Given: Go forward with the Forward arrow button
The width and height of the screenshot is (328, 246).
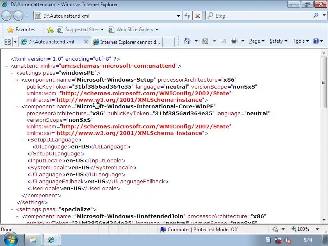Looking at the screenshot, I should tap(18, 16).
